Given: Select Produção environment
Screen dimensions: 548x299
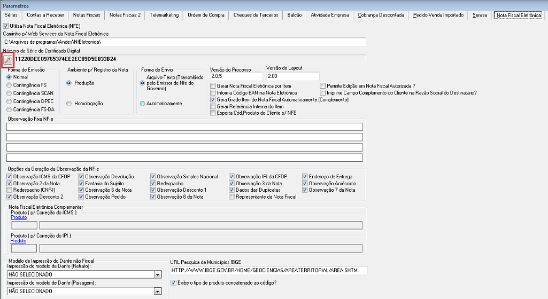Looking at the screenshot, I should click(x=69, y=83).
